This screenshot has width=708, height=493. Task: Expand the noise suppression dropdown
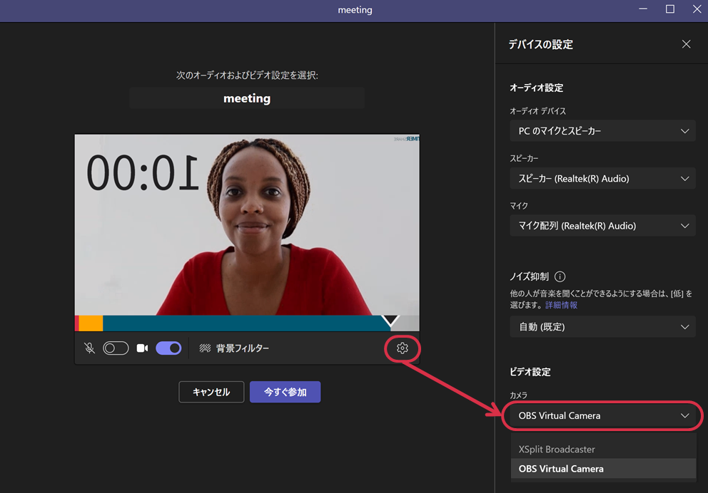coord(602,327)
